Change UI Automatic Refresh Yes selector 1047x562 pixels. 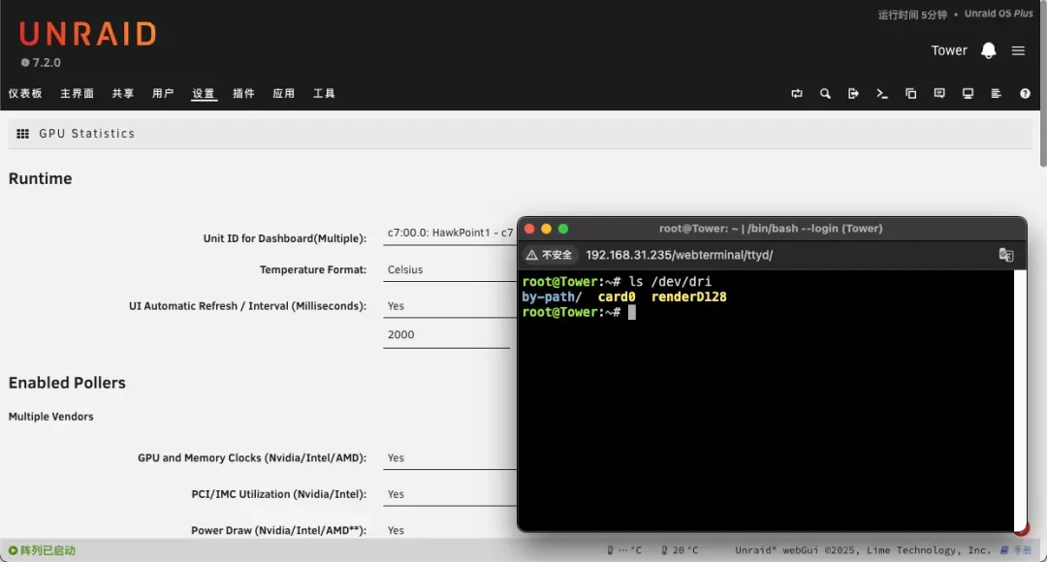(x=450, y=306)
